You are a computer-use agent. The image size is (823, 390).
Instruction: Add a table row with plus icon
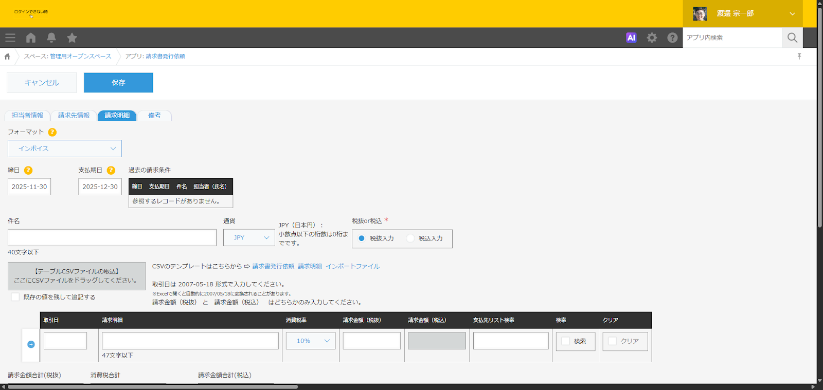31,344
